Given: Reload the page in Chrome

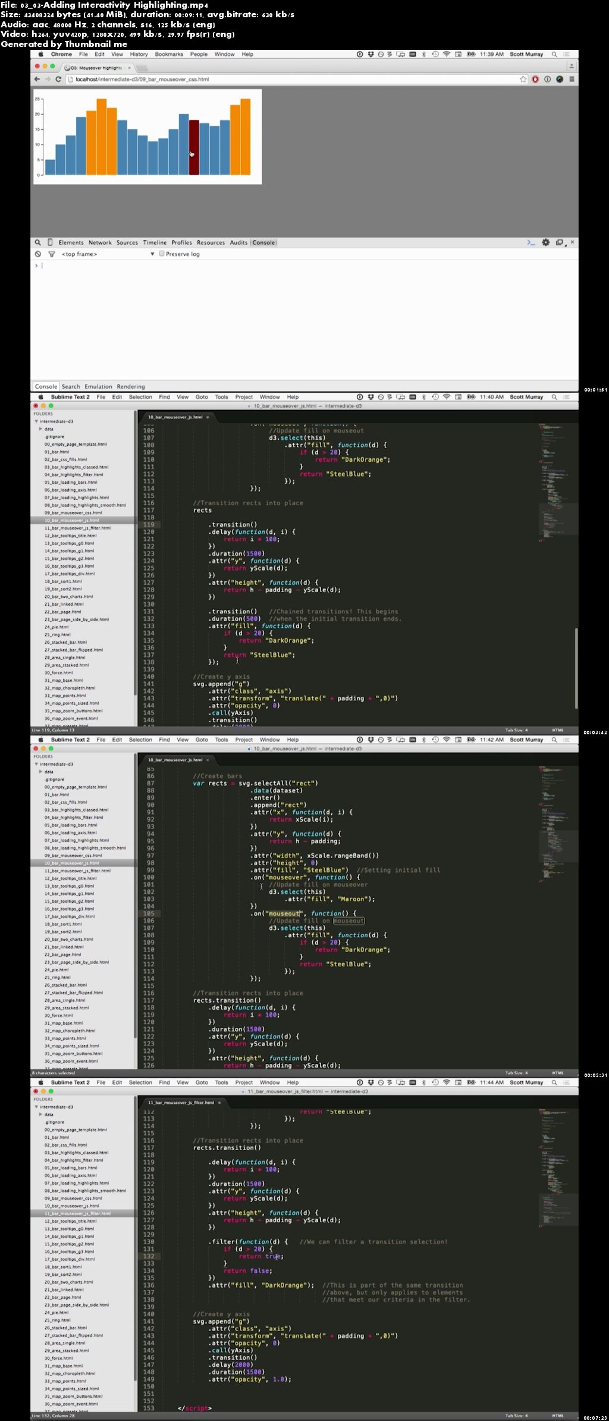Looking at the screenshot, I should tap(58, 79).
